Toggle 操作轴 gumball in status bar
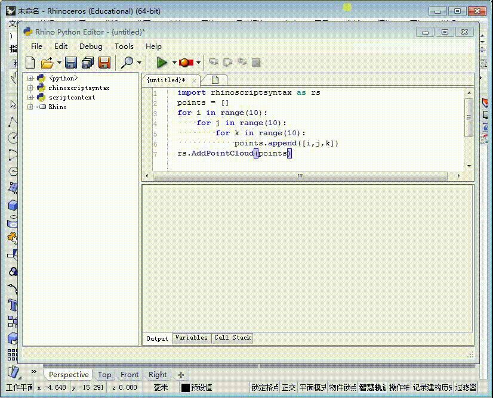The width and height of the screenshot is (493, 398). [399, 388]
